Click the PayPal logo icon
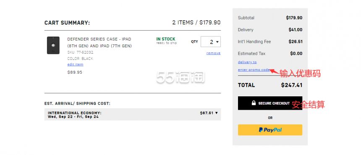The width and height of the screenshot is (361, 155). [x=261, y=130]
